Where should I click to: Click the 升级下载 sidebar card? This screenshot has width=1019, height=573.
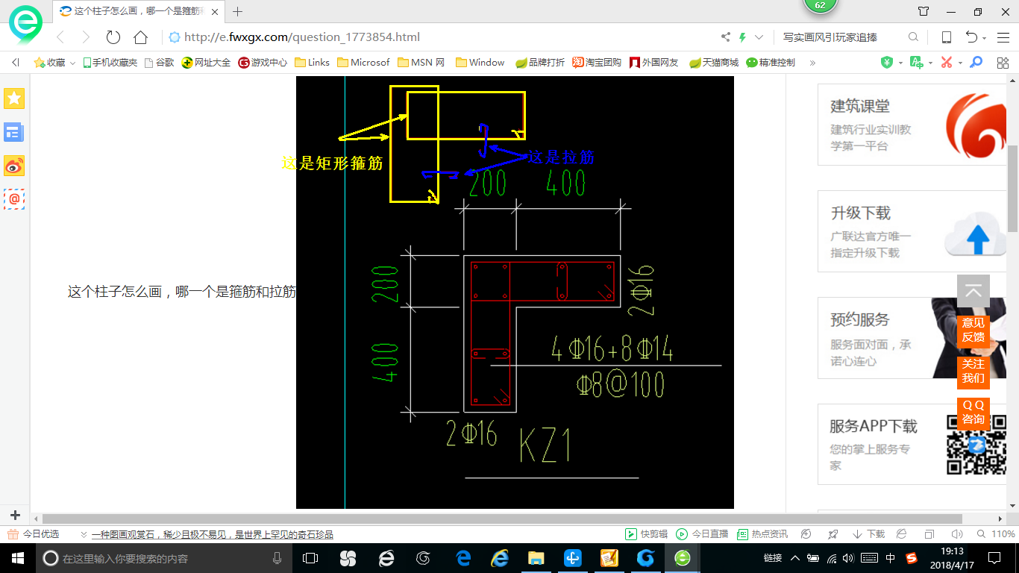(x=912, y=231)
